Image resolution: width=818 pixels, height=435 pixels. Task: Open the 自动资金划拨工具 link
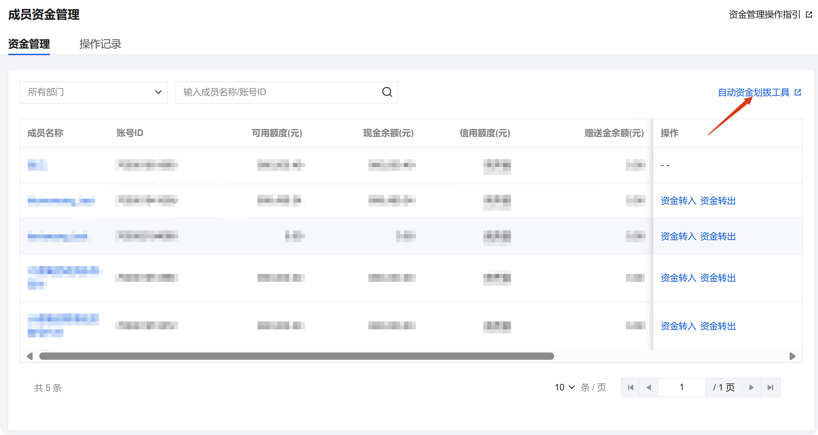coord(754,92)
